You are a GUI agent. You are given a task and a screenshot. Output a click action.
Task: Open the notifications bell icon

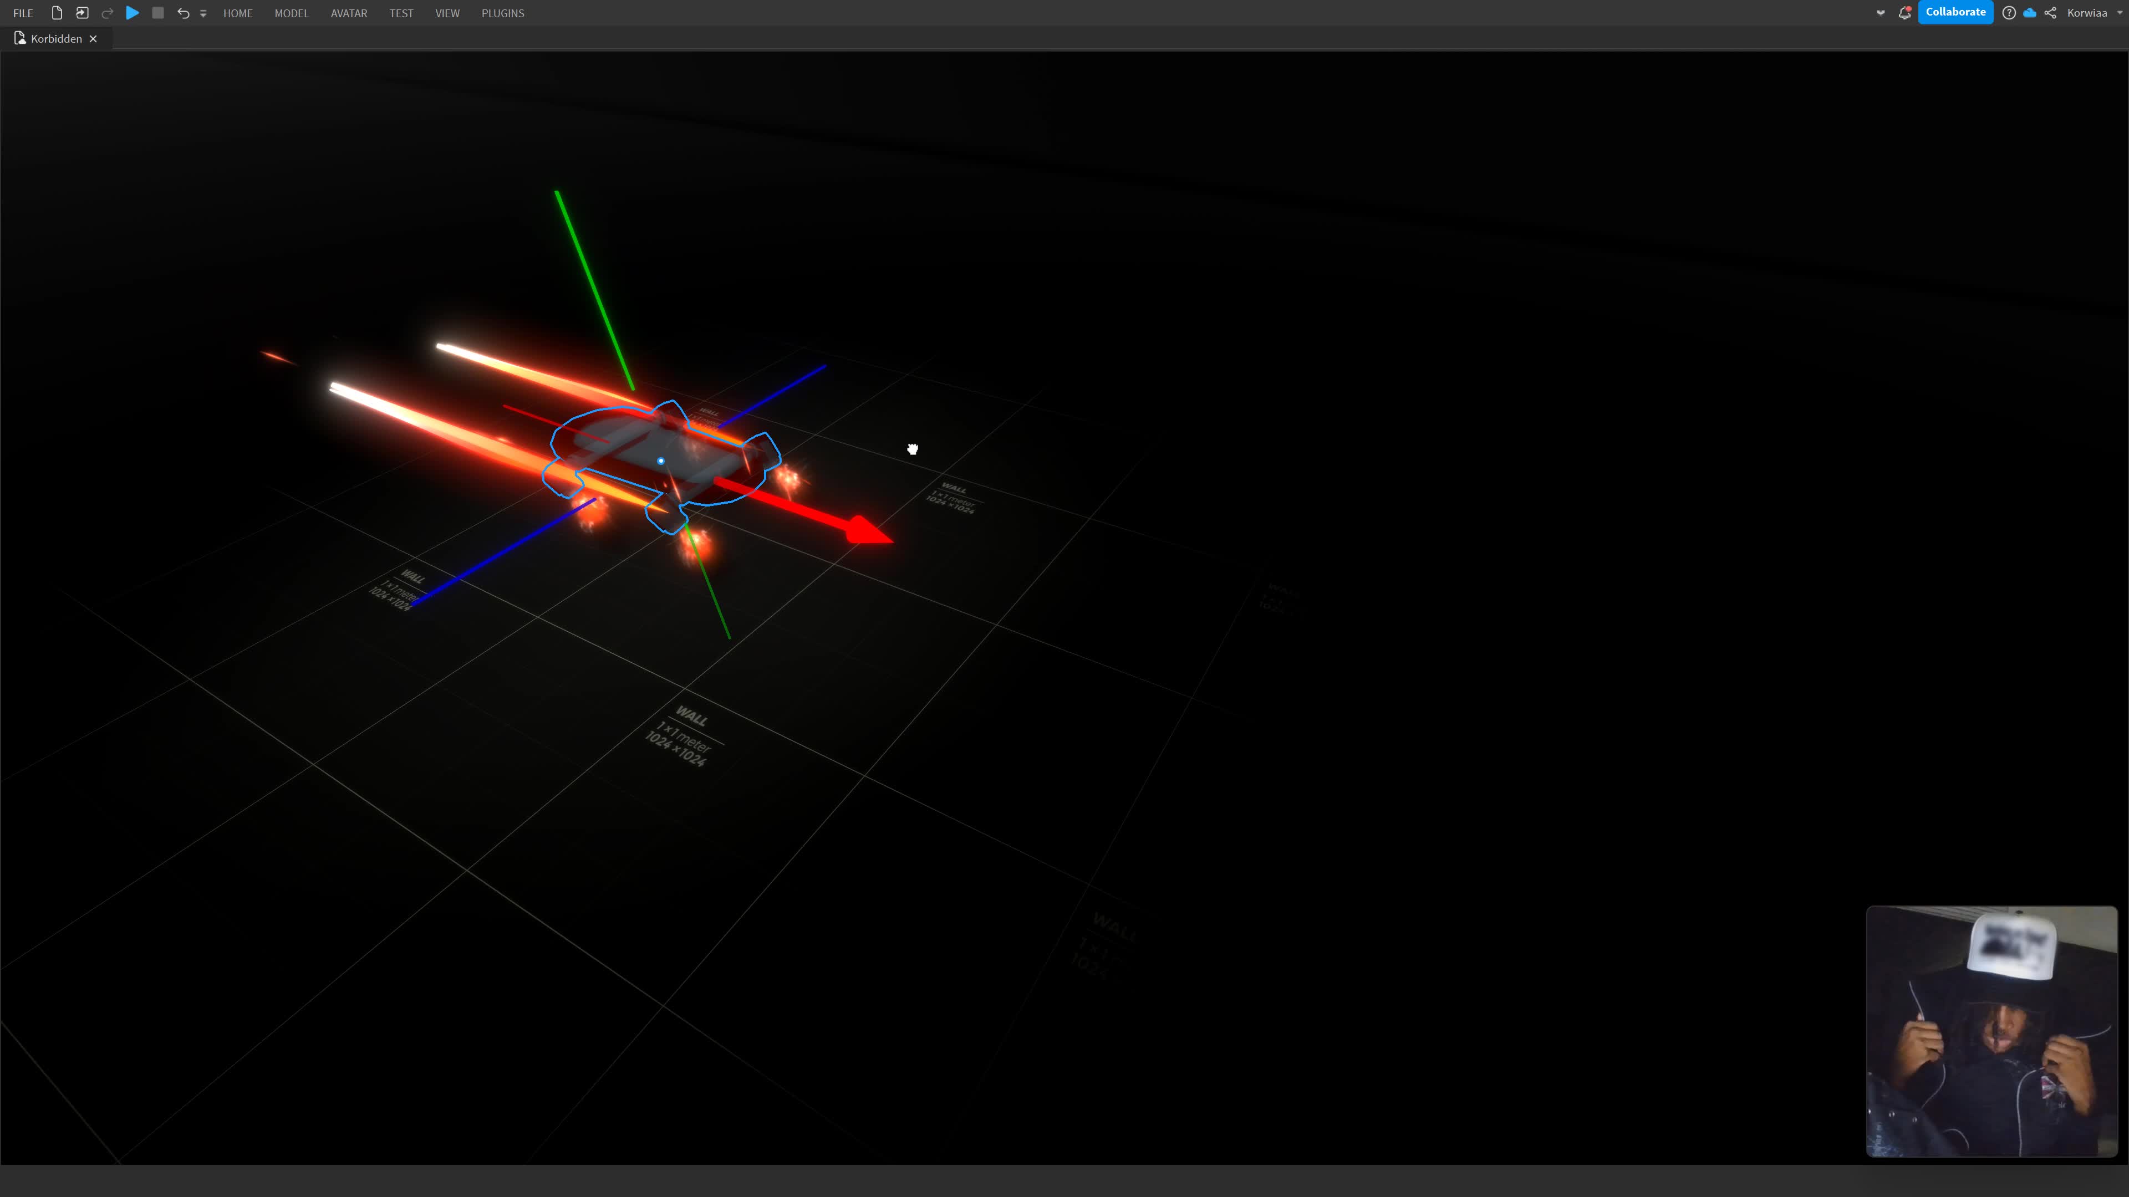click(1904, 12)
